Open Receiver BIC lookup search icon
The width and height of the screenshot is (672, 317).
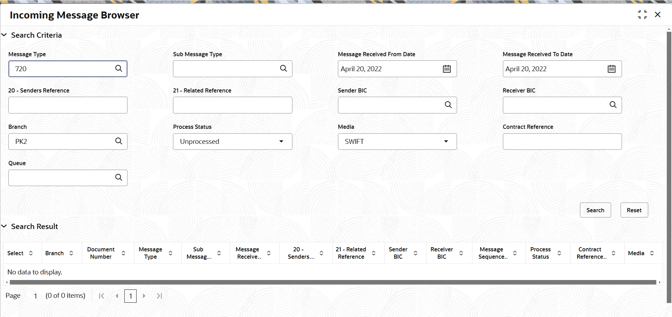point(613,105)
